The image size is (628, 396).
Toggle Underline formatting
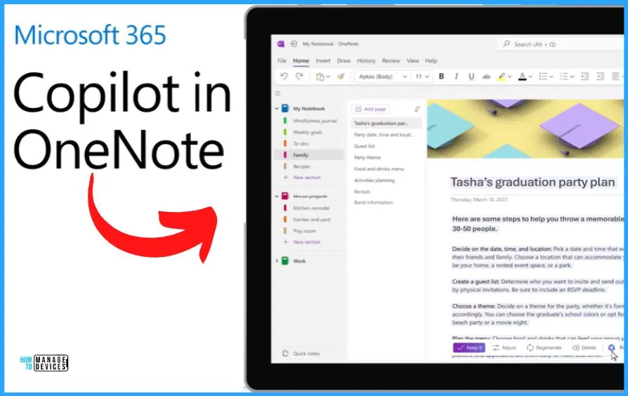coord(471,76)
